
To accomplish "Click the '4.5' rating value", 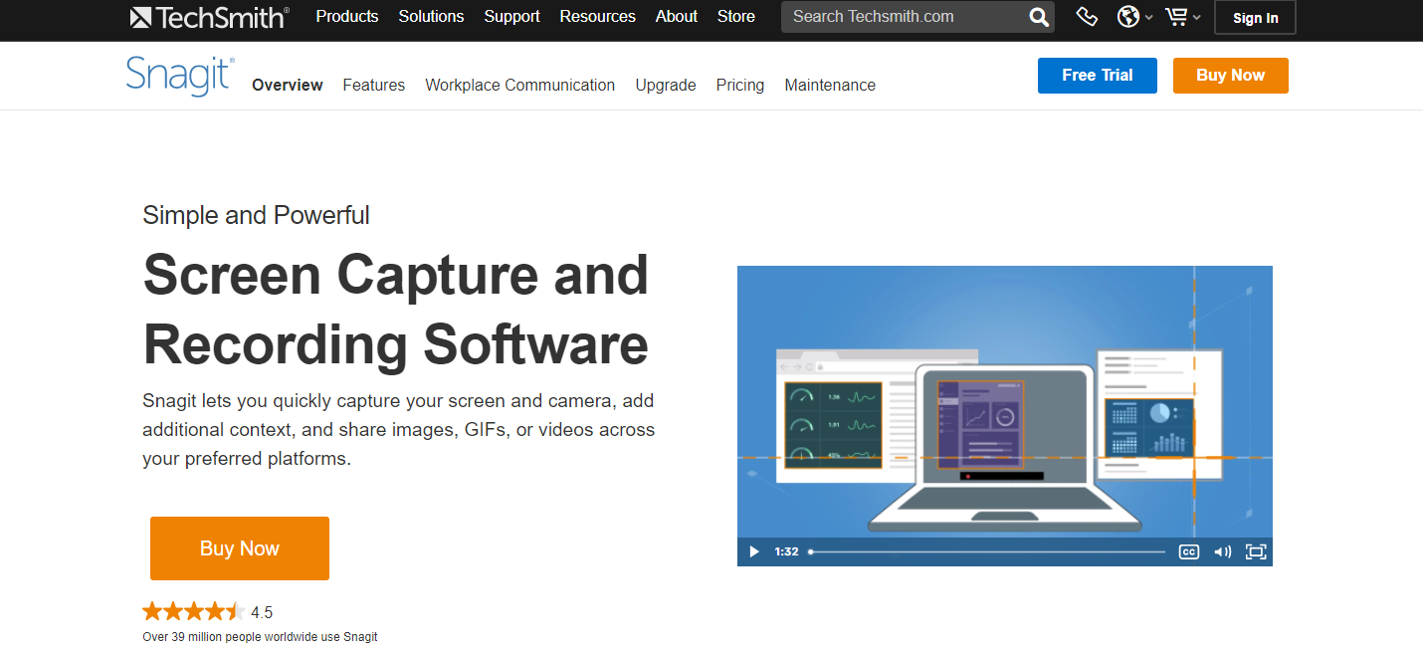I will pos(262,612).
